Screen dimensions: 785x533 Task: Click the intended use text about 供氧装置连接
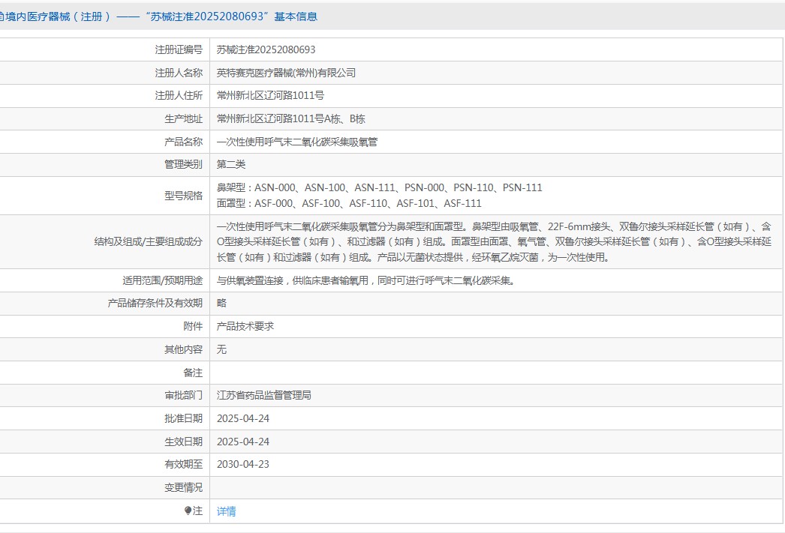365,280
